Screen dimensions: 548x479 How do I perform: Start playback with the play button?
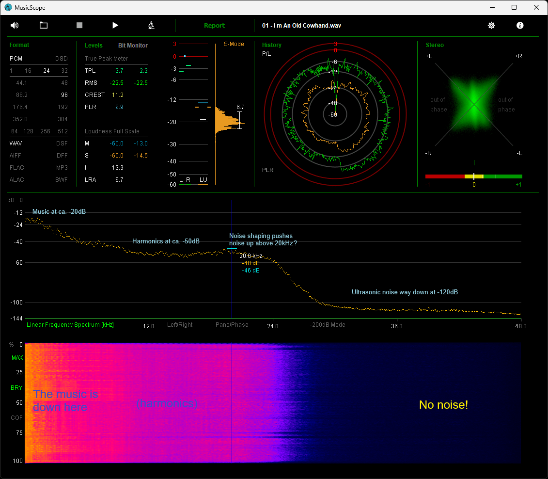(115, 25)
